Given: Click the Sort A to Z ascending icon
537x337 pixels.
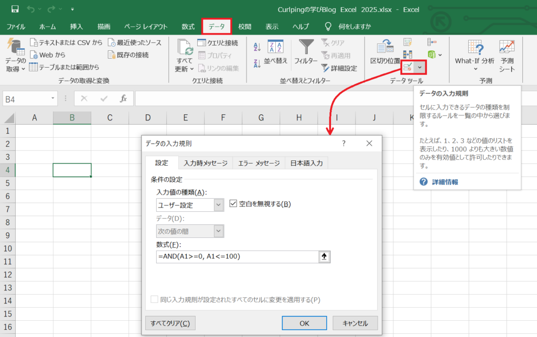Looking at the screenshot, I should pos(257,47).
